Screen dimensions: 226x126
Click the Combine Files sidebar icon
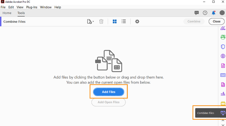click(x=223, y=113)
